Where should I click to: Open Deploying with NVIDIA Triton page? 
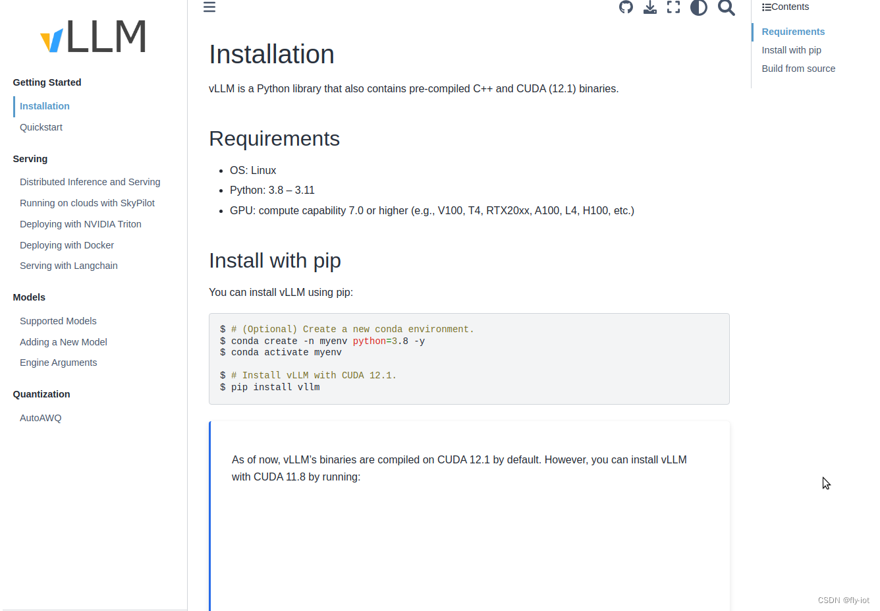pyautogui.click(x=80, y=224)
